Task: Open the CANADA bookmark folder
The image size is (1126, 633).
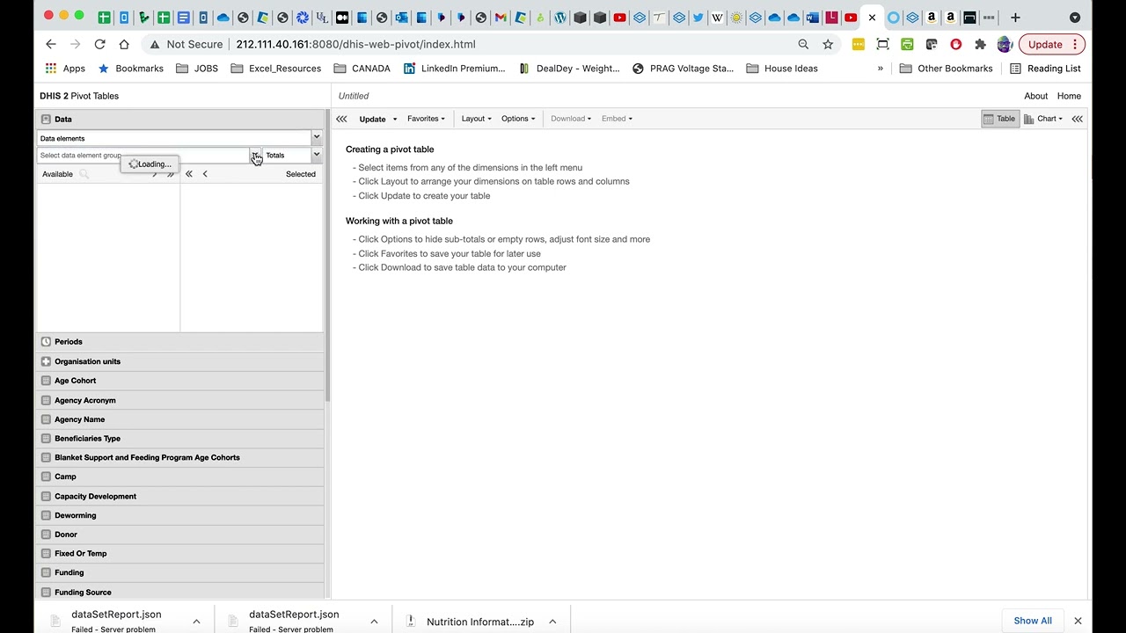Action: tap(362, 69)
